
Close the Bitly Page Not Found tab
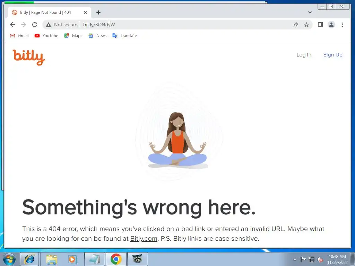pos(85,12)
